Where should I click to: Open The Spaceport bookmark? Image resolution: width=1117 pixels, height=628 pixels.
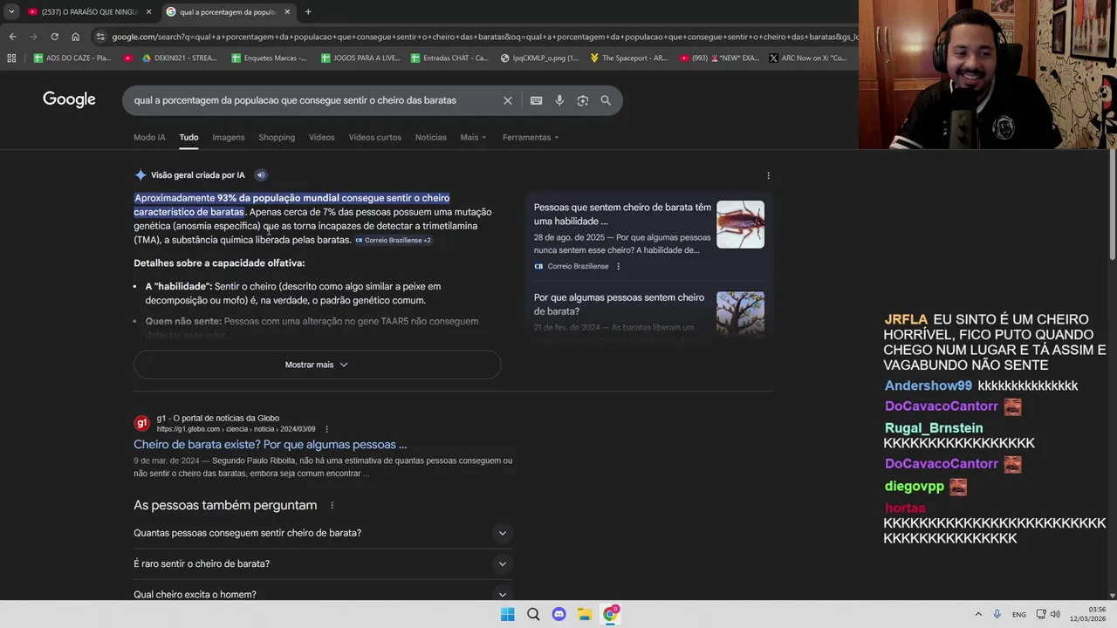coord(628,58)
